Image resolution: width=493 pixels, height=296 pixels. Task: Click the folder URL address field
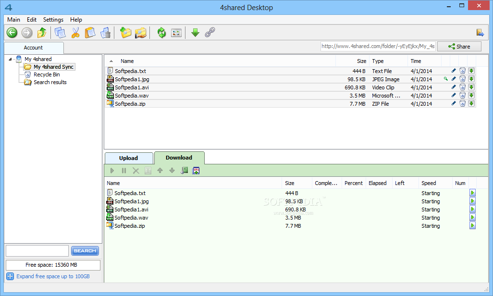coord(378,46)
